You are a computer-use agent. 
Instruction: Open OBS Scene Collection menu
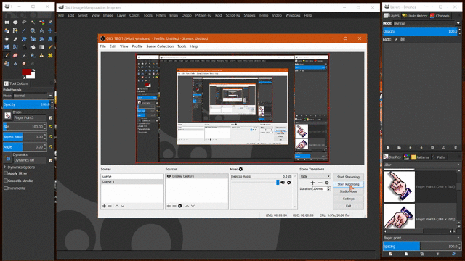tap(160, 46)
